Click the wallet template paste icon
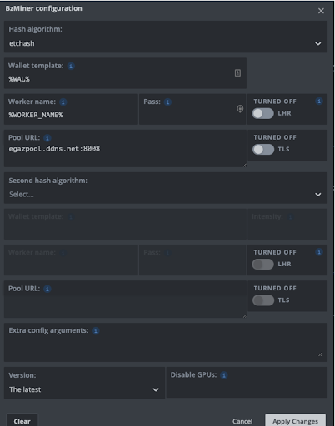Image resolution: width=335 pixels, height=426 pixels. coord(237,73)
